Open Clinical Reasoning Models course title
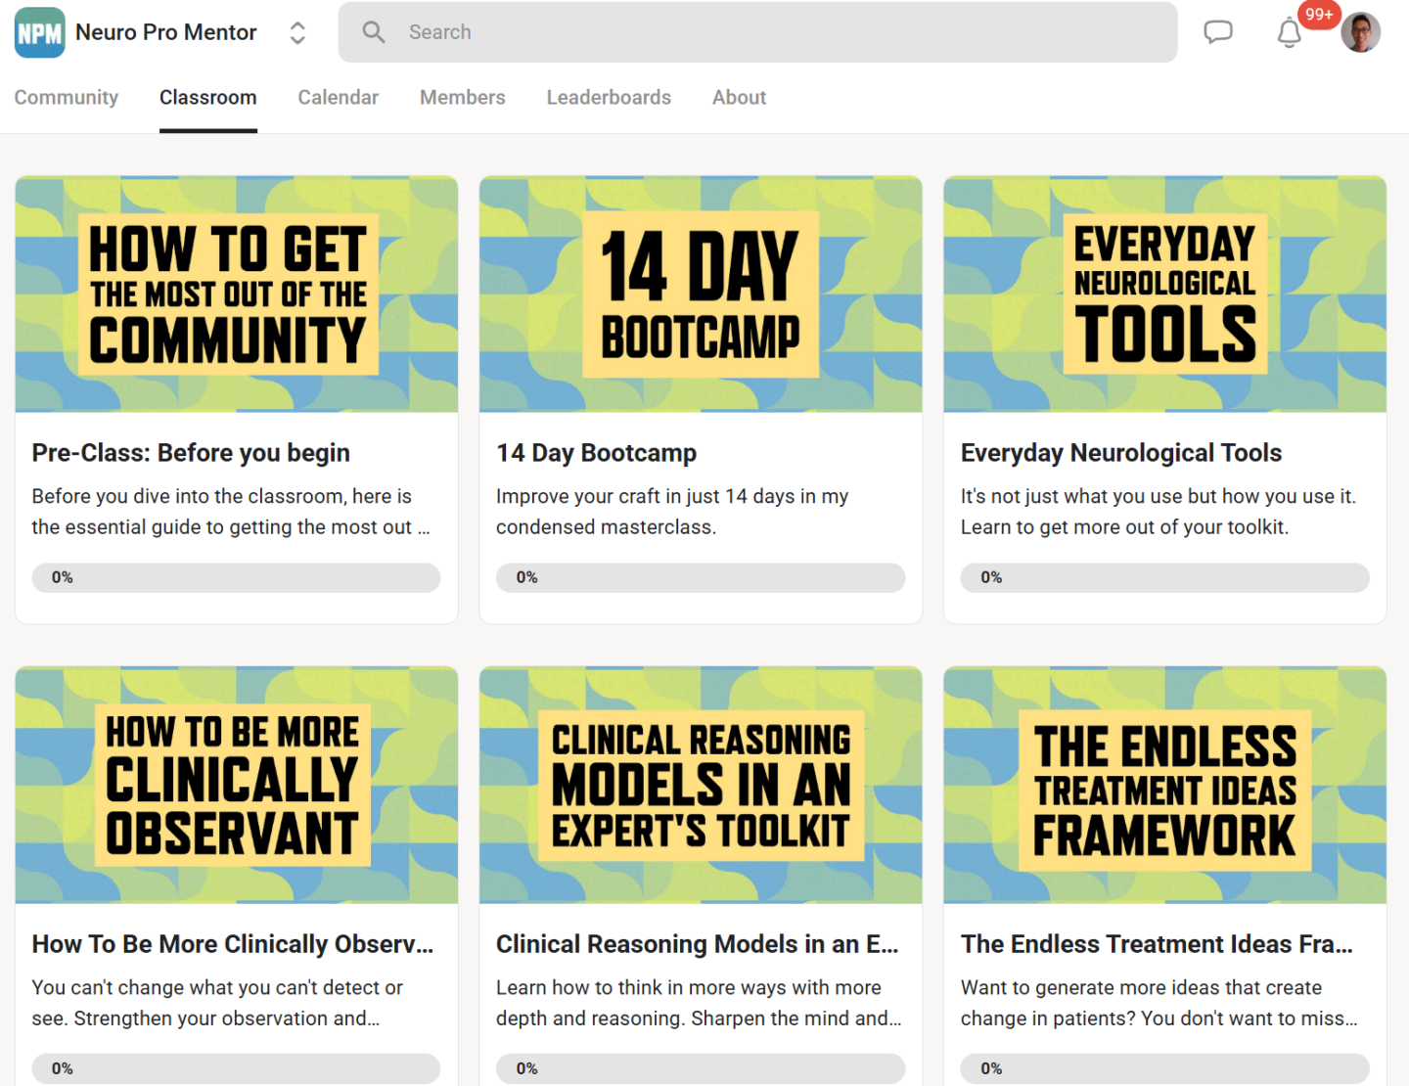The width and height of the screenshot is (1409, 1086). click(697, 944)
